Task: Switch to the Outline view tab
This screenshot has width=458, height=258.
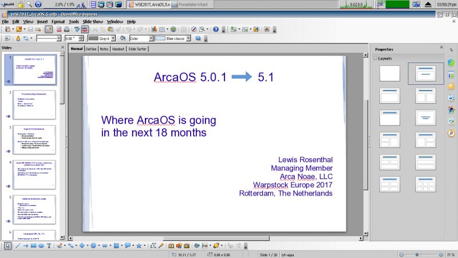Action: coord(91,49)
